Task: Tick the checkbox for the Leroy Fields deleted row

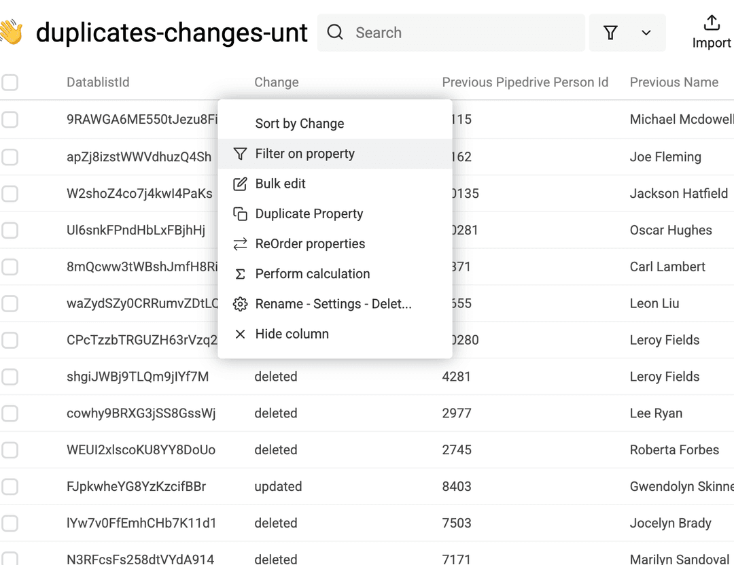Action: (x=10, y=377)
